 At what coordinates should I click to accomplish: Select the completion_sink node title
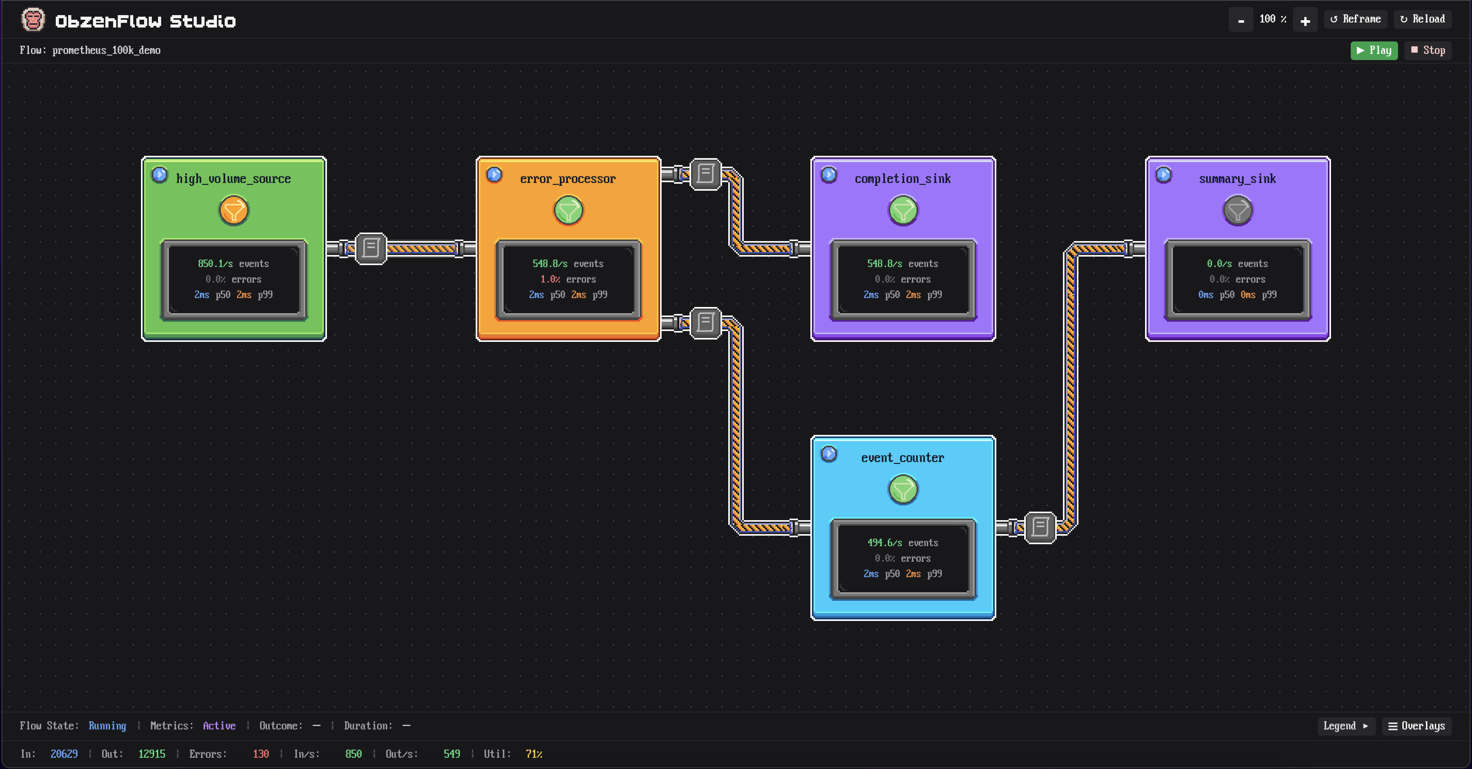tap(903, 178)
